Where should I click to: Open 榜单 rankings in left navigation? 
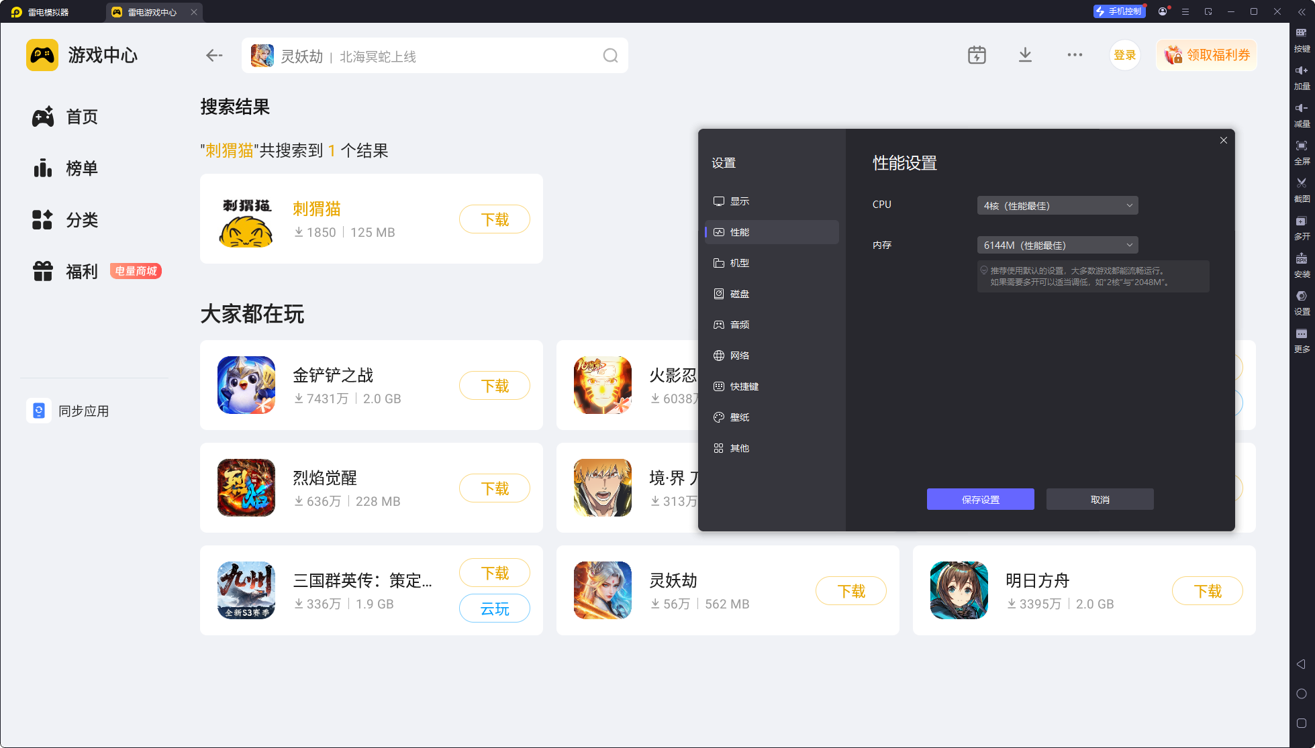pyautogui.click(x=81, y=168)
